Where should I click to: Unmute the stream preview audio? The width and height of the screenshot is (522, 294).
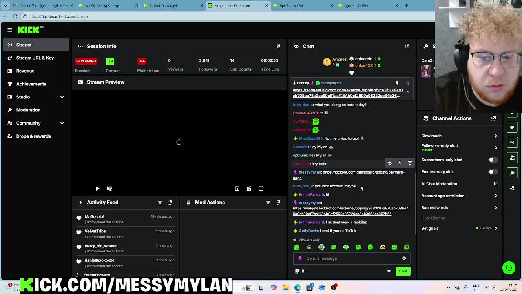[x=109, y=189]
